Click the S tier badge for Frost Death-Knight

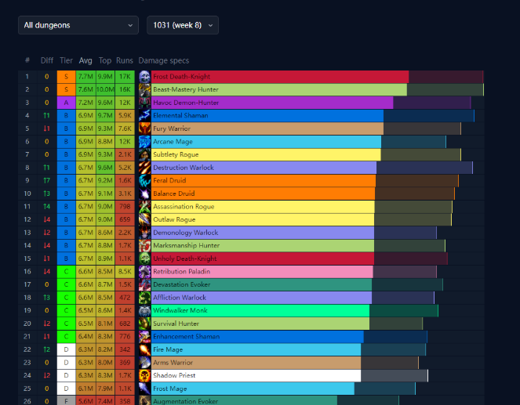coord(66,77)
